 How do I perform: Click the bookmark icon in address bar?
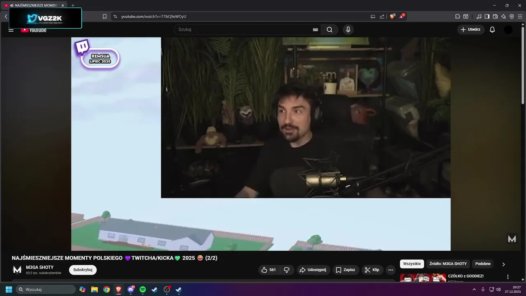point(104,16)
